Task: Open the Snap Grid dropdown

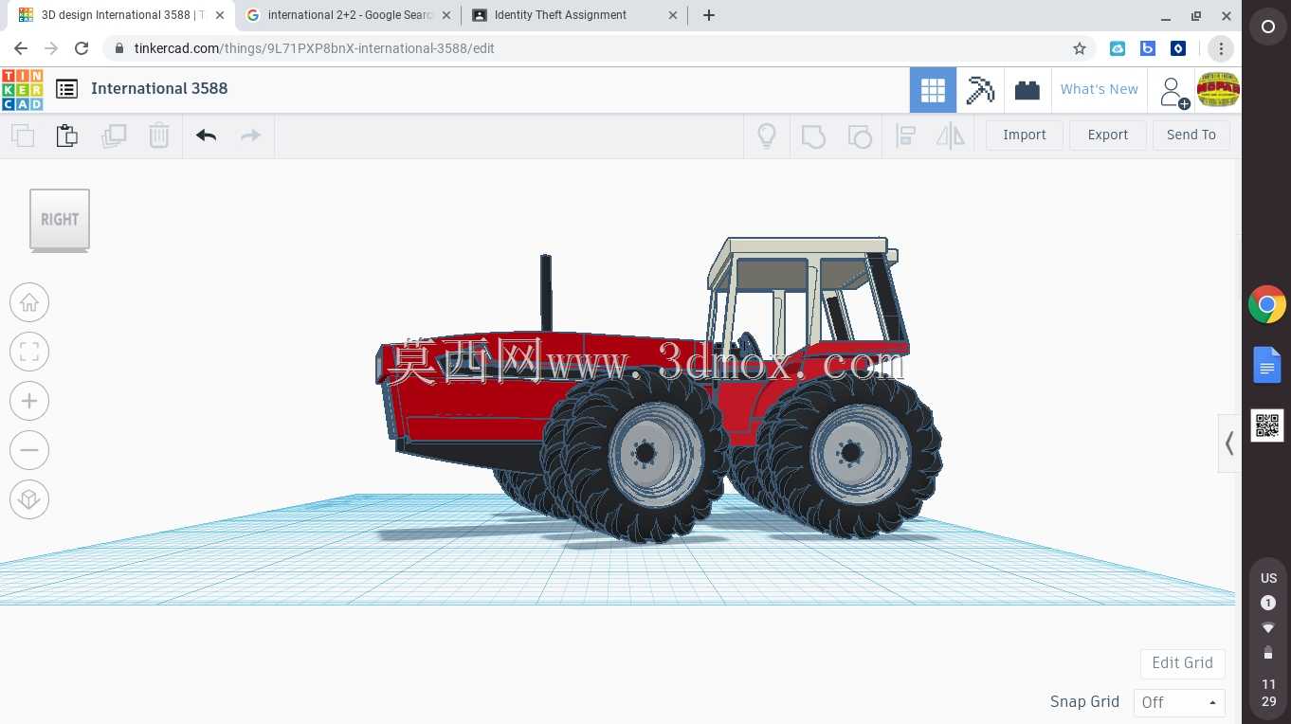Action: click(x=1179, y=702)
